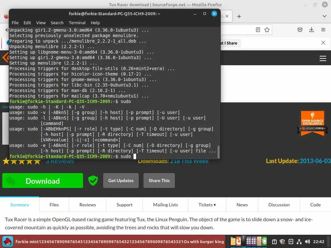This screenshot has height=248, width=331.
Task: Open the security shield tray icon
Action: (x=282, y=242)
